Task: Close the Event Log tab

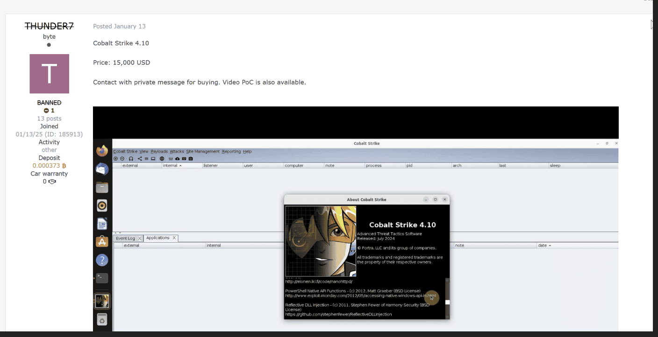Action: coord(139,238)
